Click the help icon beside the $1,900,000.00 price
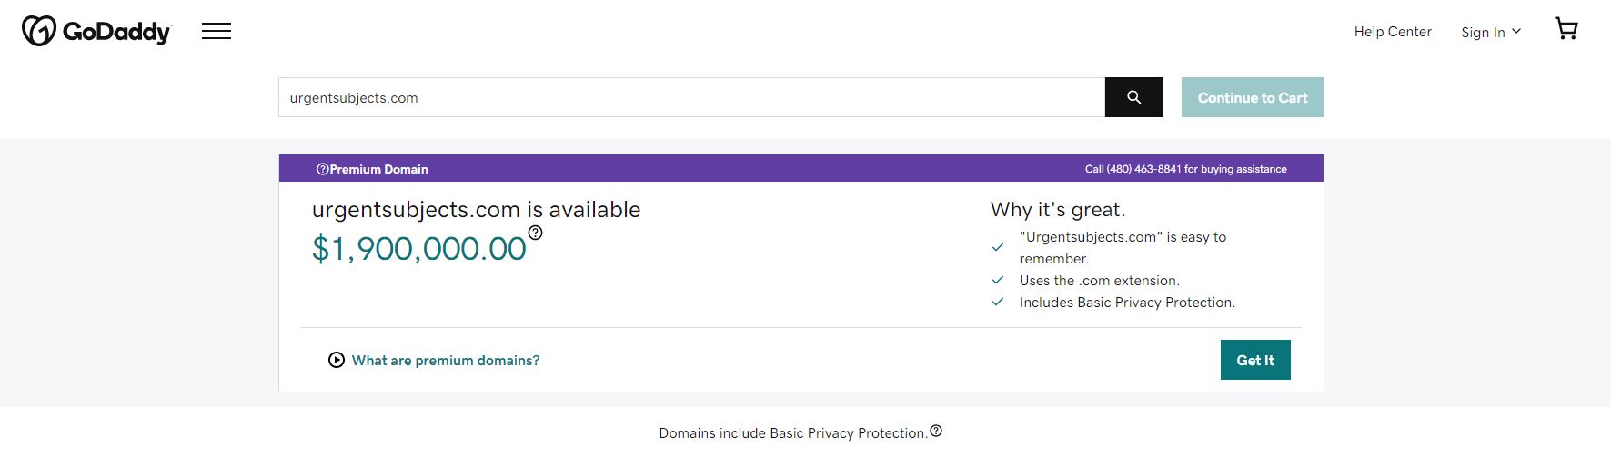The image size is (1611, 467). click(x=535, y=233)
